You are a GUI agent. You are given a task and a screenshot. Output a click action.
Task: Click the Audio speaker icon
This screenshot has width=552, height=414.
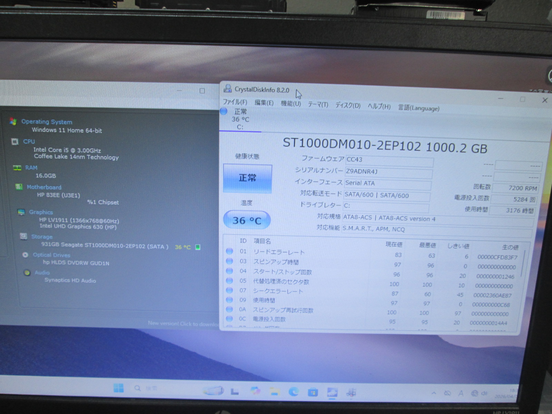point(27,273)
